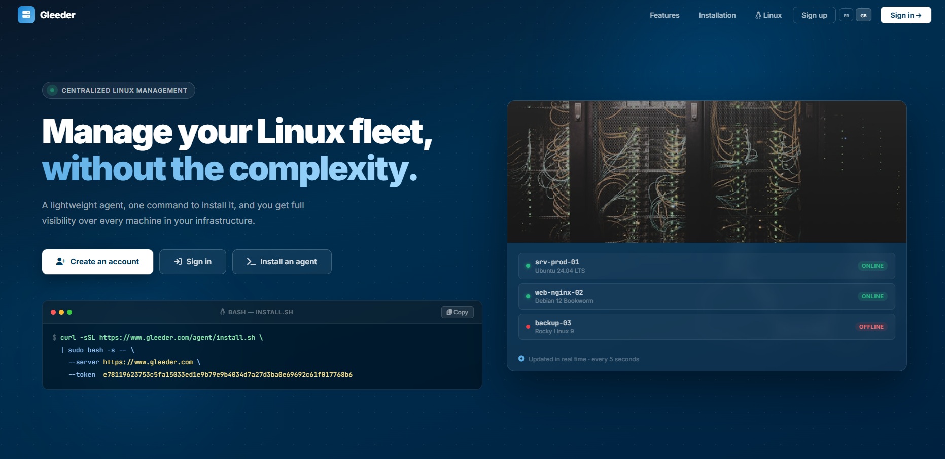Viewport: 945px width, 459px height.
Task: Click the Create an account button
Action: (x=97, y=261)
